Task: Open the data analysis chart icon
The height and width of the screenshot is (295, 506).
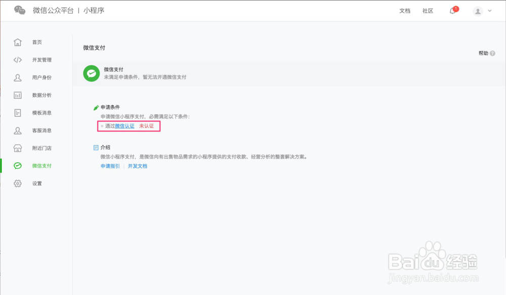Action: pyautogui.click(x=18, y=95)
